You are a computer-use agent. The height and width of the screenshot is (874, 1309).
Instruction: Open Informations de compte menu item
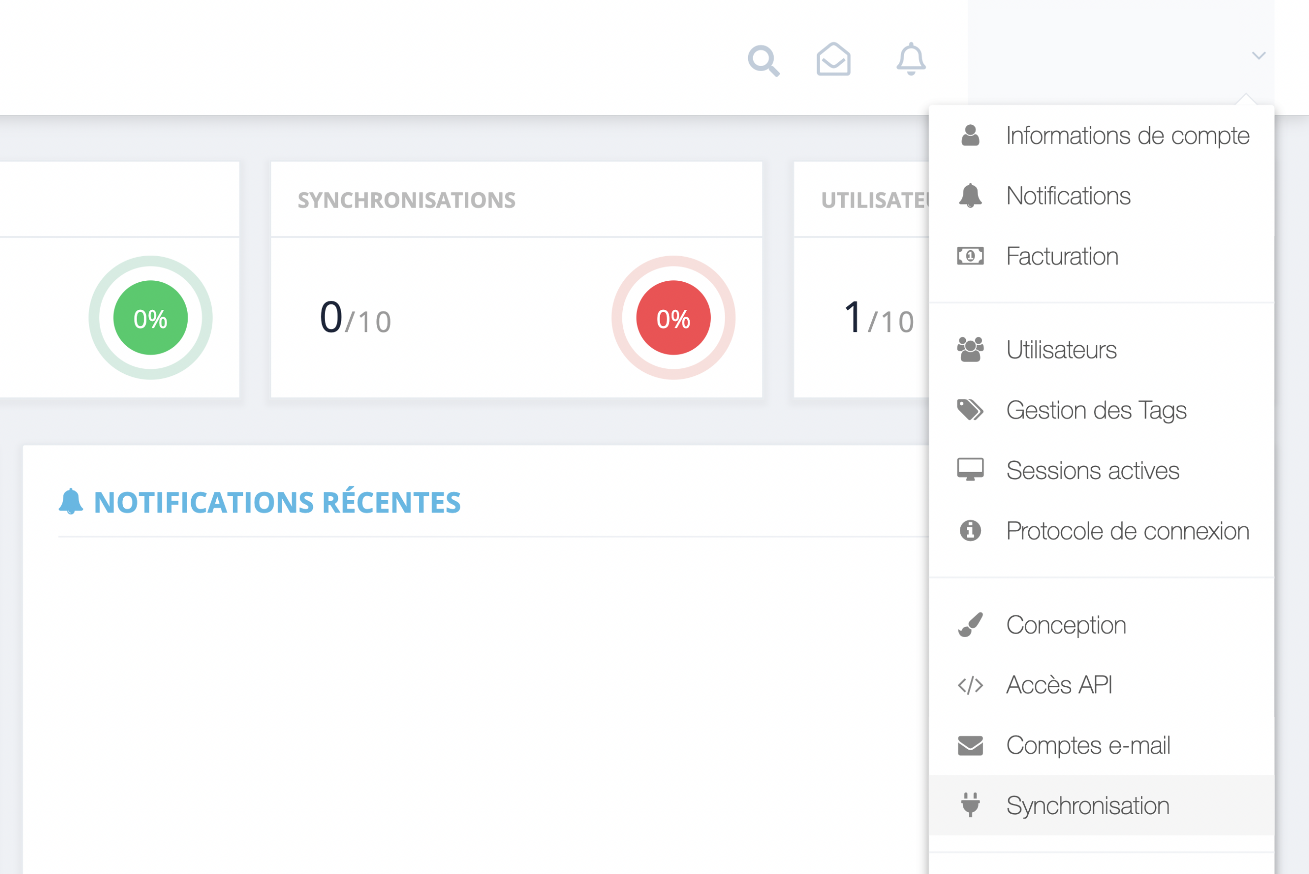(x=1101, y=136)
